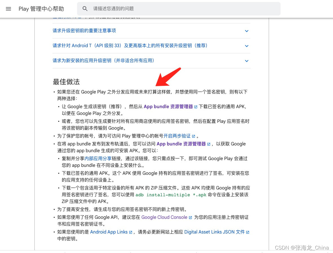Click external-link icon after Google Cloud Console
Image resolution: width=333 pixels, height=253 pixels.
190,217
